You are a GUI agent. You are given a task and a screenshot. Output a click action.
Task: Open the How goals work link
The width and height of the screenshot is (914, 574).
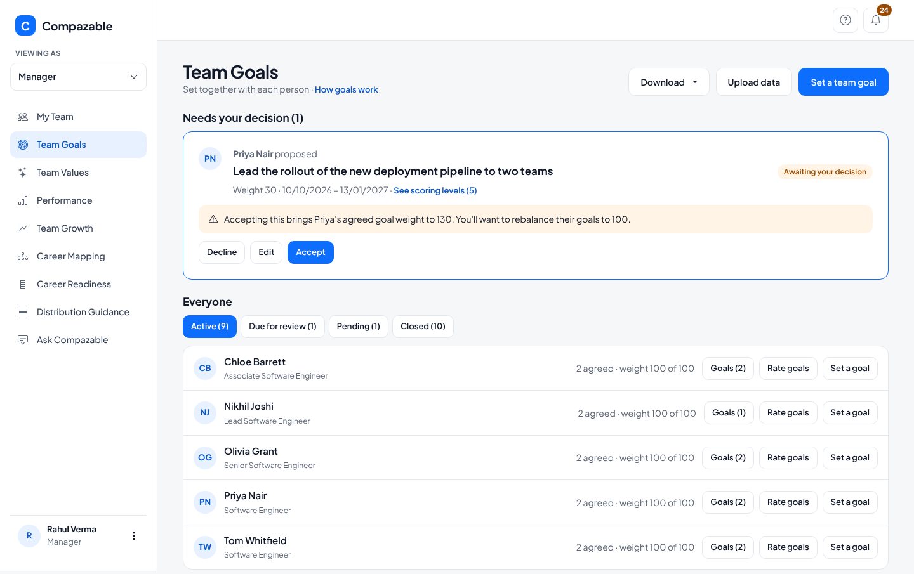click(x=347, y=90)
